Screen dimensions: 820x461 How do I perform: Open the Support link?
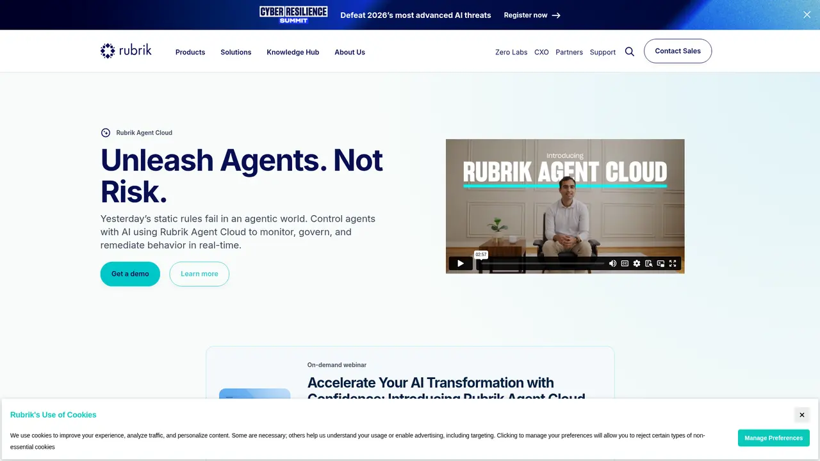click(602, 52)
